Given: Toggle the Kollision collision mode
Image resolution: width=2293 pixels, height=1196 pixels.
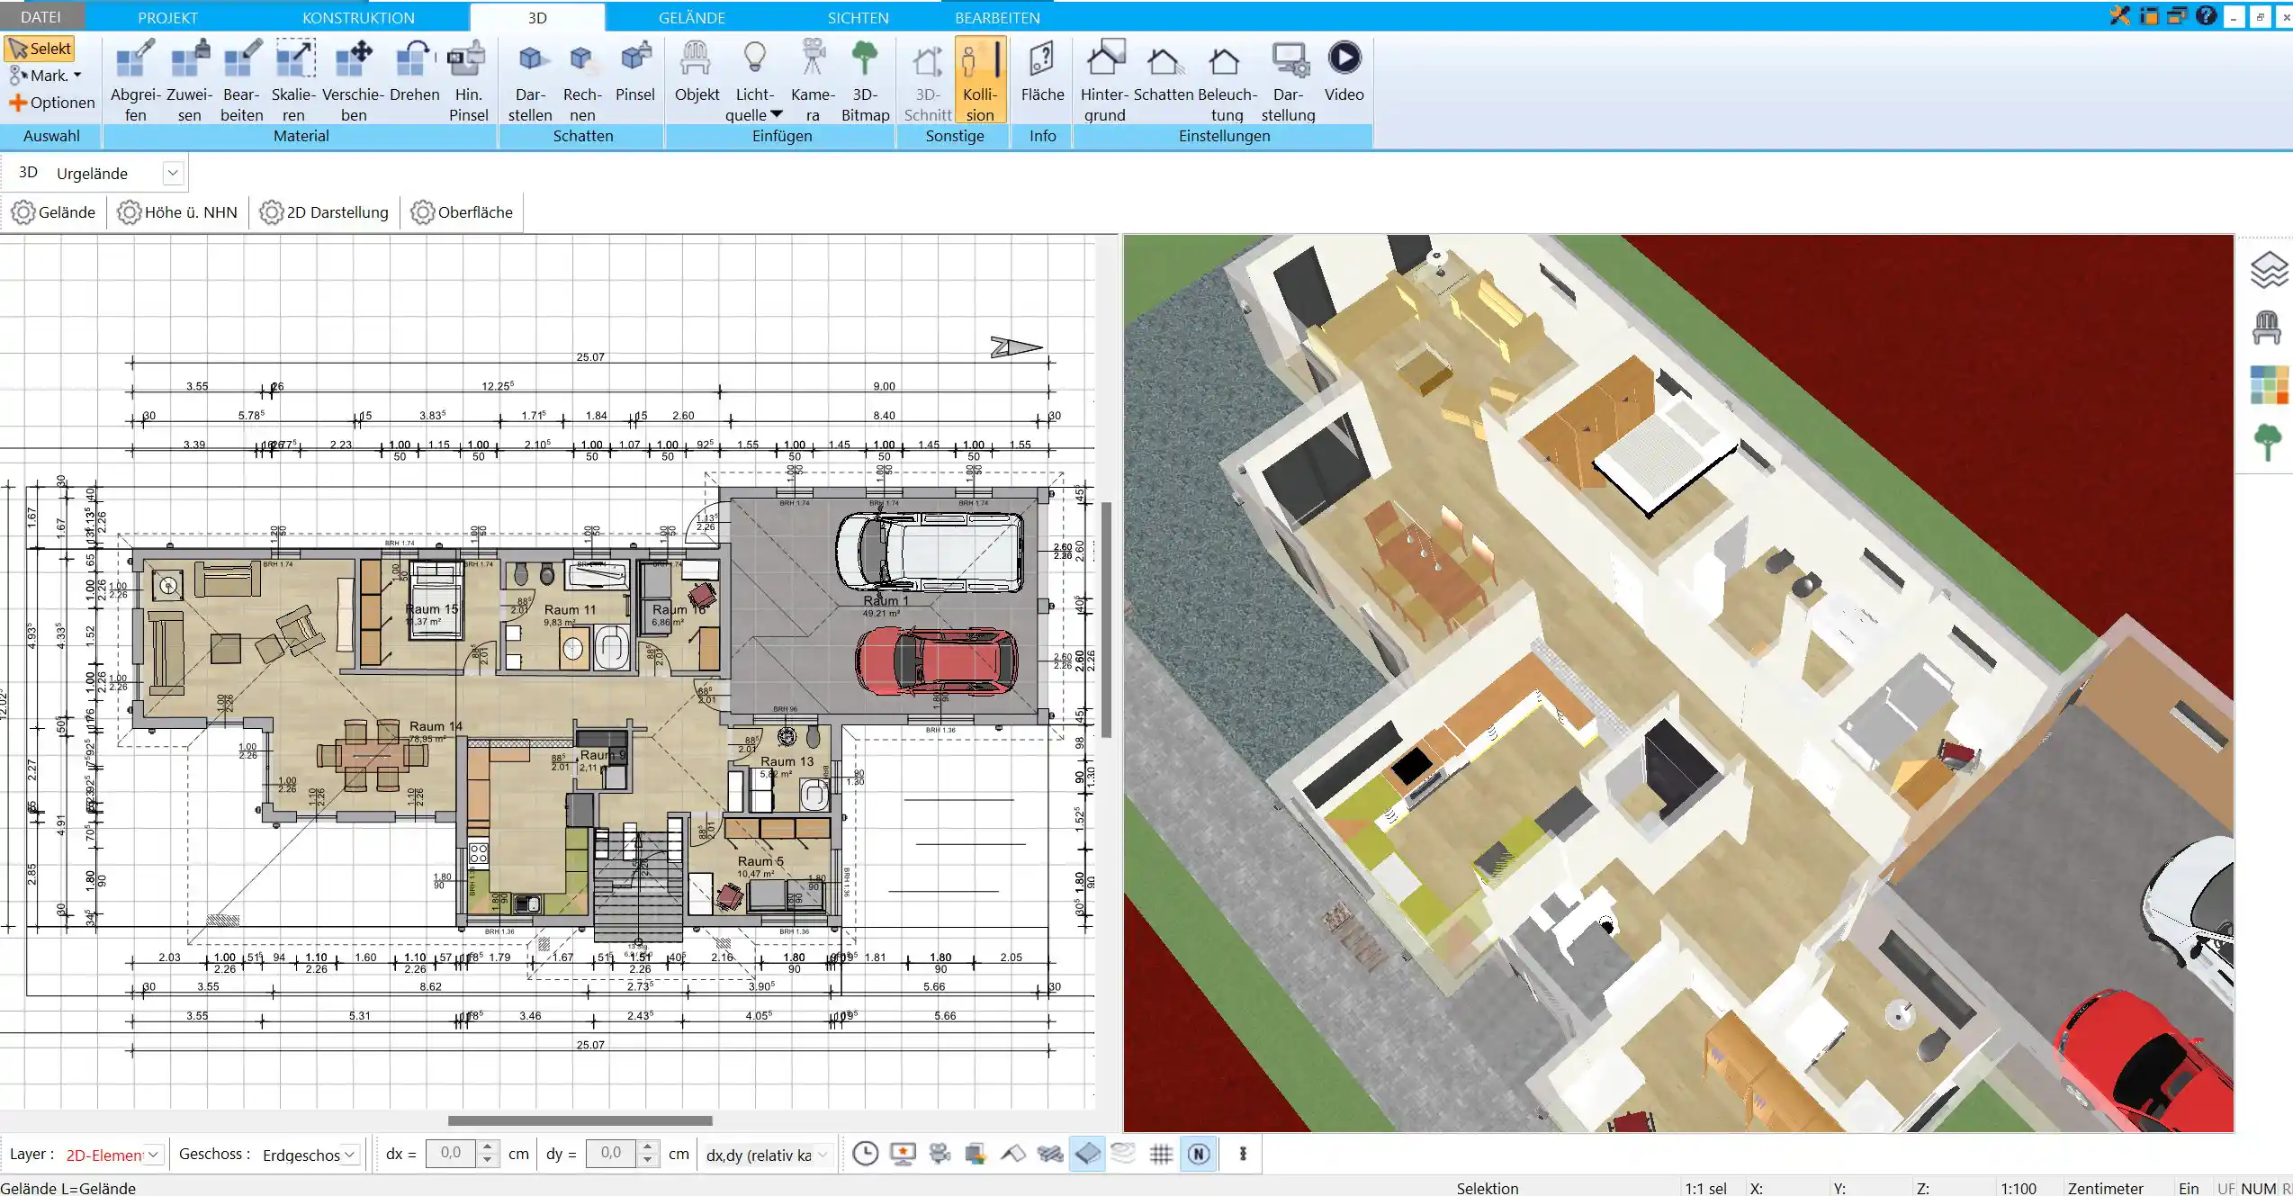Looking at the screenshot, I should pyautogui.click(x=980, y=80).
